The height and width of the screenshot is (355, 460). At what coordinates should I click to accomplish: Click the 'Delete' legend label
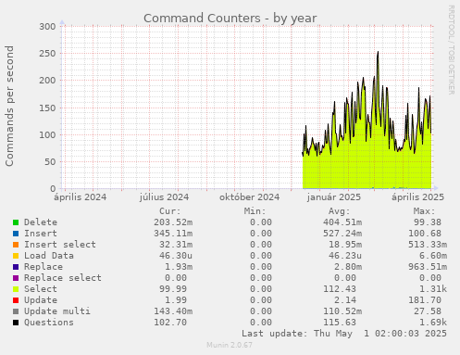click(x=41, y=222)
